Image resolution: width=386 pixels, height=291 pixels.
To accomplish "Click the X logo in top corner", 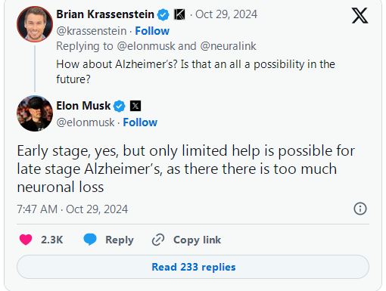I will [360, 16].
